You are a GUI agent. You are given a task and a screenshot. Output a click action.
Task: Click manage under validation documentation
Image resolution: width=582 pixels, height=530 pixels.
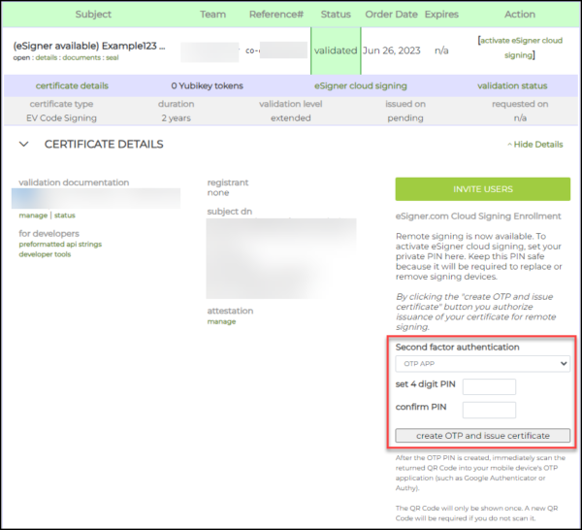[33, 215]
